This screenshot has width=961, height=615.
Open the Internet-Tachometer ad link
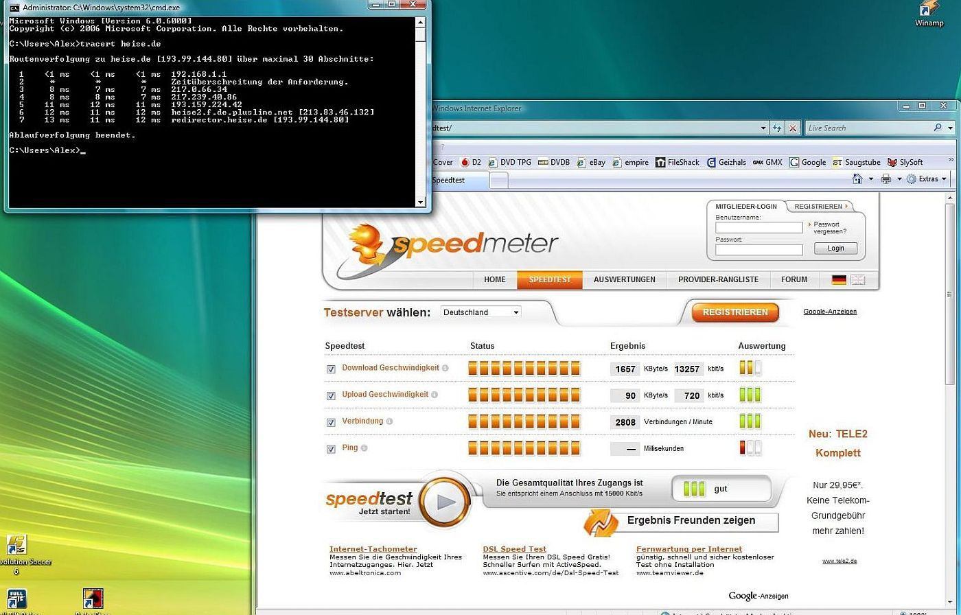[x=373, y=549]
